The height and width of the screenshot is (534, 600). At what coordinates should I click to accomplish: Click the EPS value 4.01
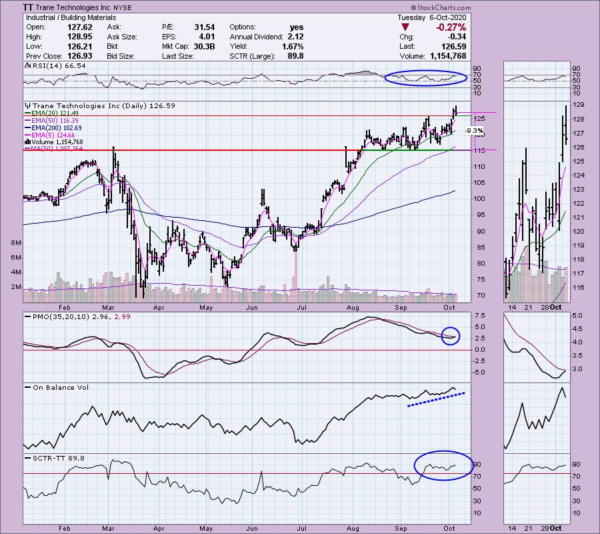[x=207, y=37]
